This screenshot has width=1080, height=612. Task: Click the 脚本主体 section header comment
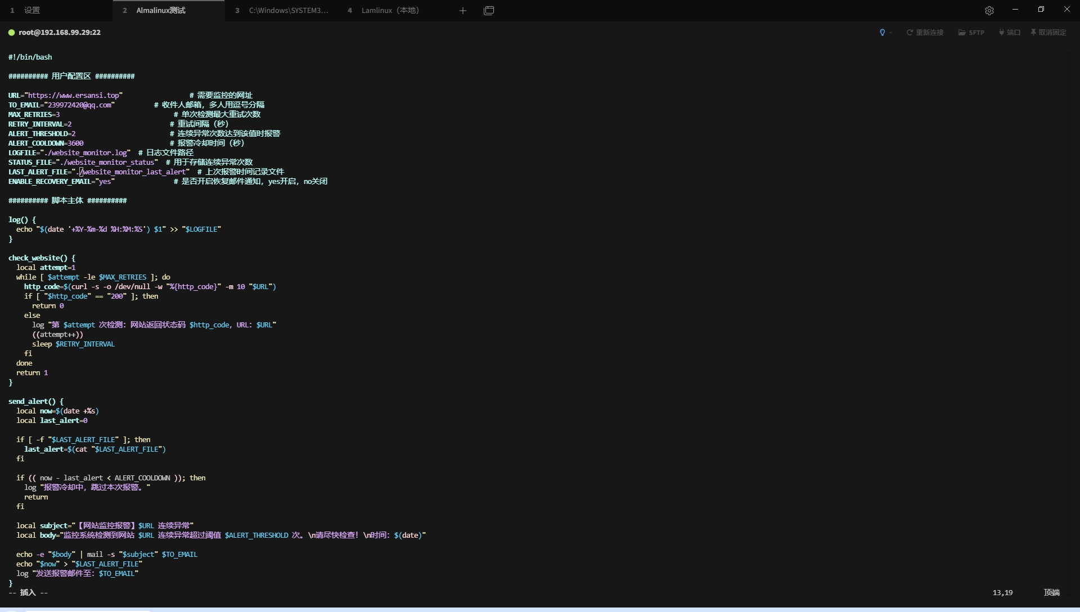(67, 201)
